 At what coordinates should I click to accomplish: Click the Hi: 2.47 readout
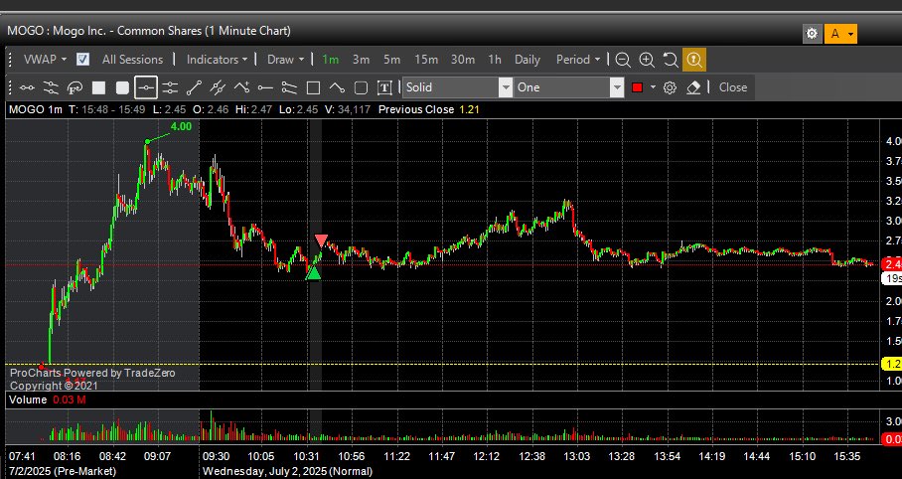click(253, 109)
